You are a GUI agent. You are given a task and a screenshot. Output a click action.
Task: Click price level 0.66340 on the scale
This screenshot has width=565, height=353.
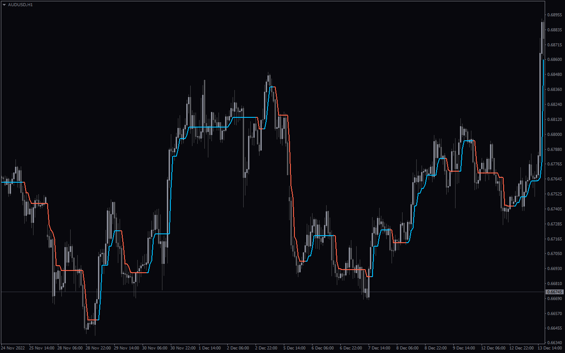[555, 343]
